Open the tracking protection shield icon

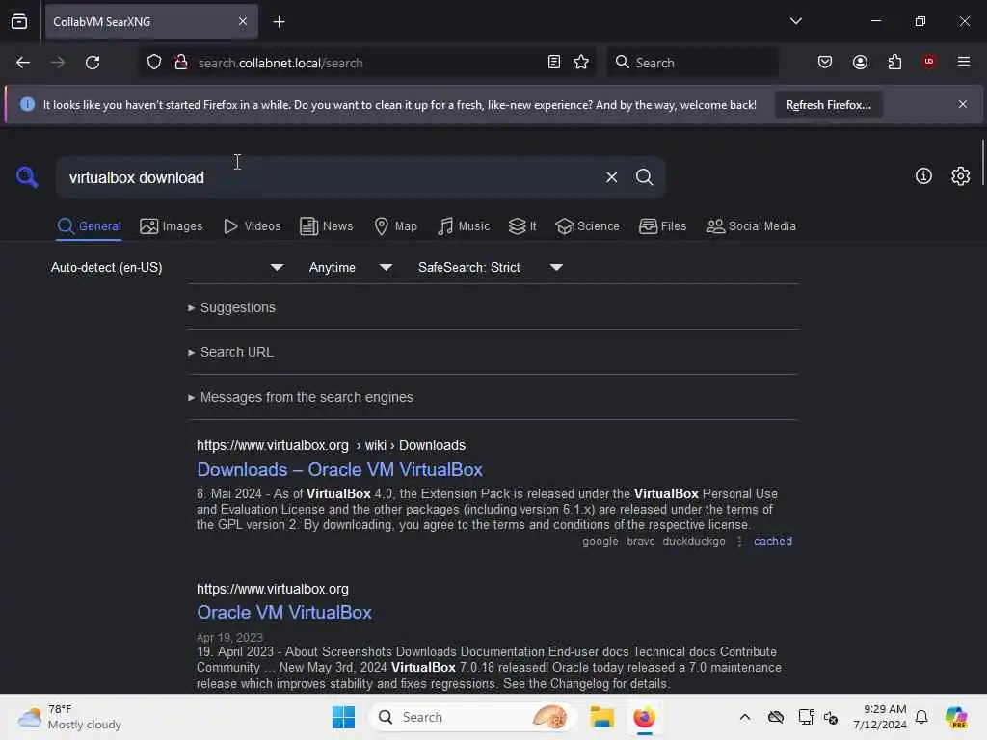[154, 63]
